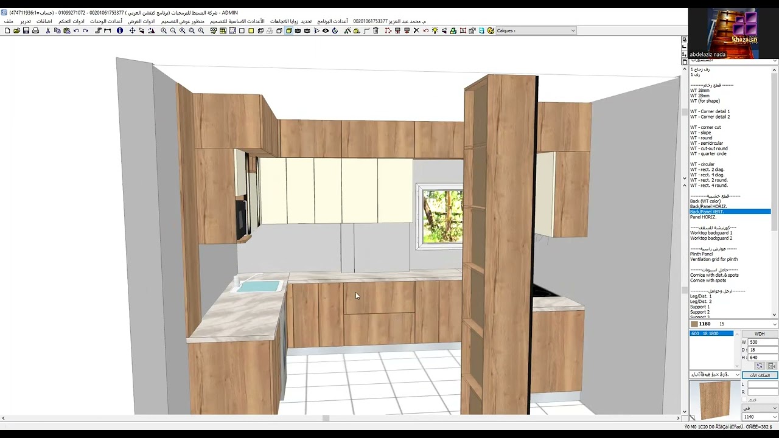Select 'Plinth Panel' in the list
This screenshot has width=779, height=438.
pos(701,254)
